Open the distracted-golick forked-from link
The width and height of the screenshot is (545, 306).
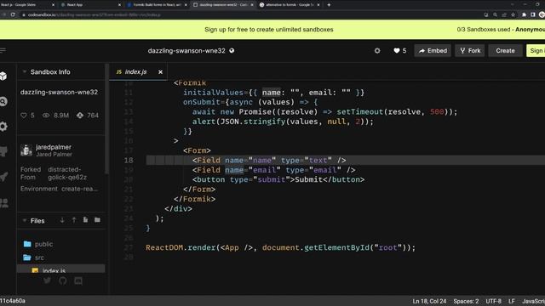click(67, 173)
